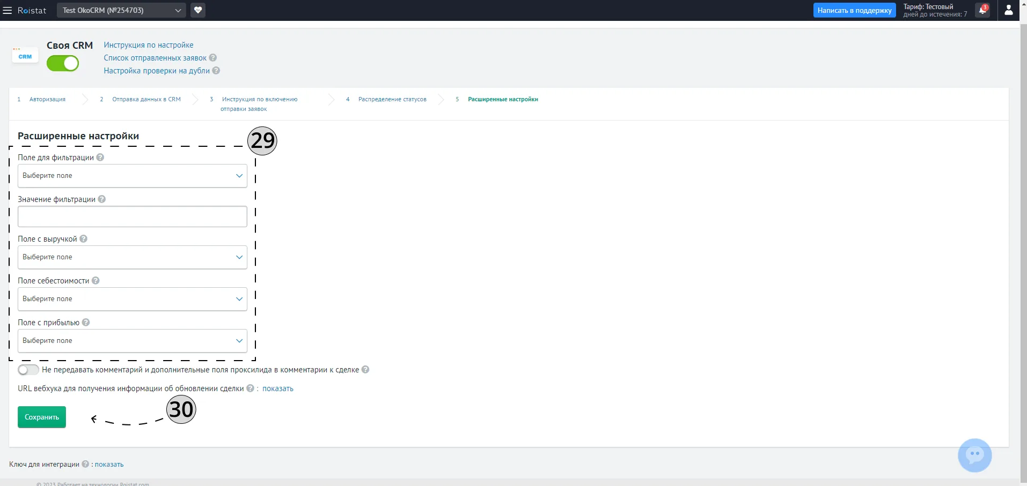This screenshot has width=1027, height=486.
Task: Click help icon next to Поле себестоимости
Action: 96,281
